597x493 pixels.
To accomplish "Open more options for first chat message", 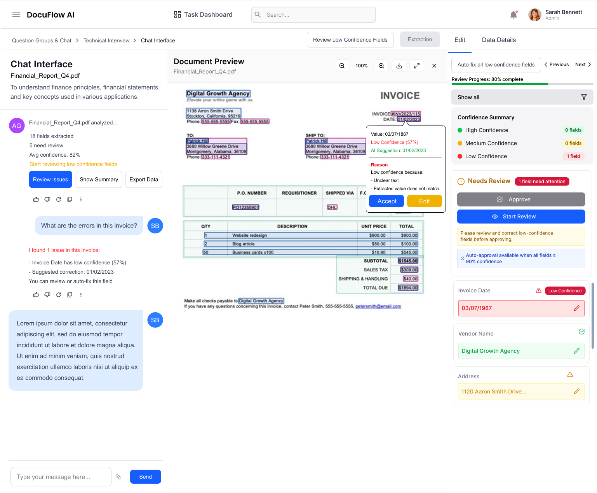I will click(81, 199).
